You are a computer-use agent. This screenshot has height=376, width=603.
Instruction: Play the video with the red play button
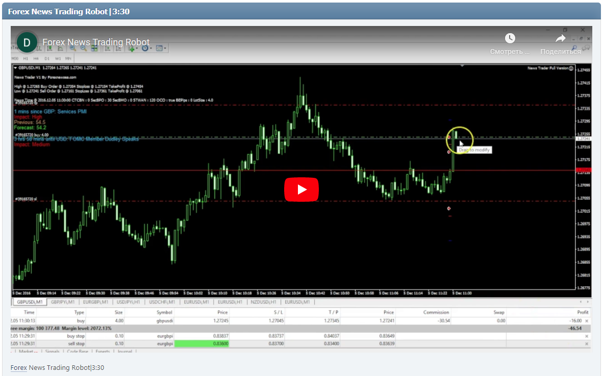tap(301, 189)
